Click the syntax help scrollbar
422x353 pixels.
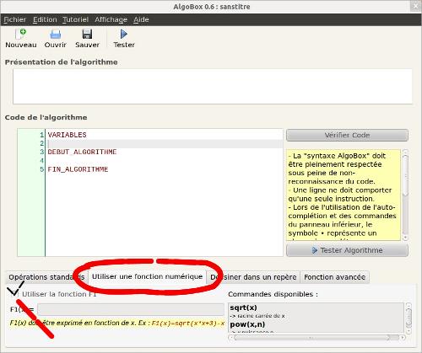pos(405,195)
